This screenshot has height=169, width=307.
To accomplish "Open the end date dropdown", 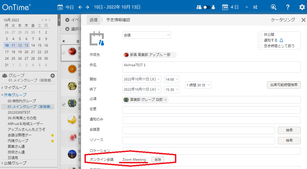I will pyautogui.click(x=142, y=89).
